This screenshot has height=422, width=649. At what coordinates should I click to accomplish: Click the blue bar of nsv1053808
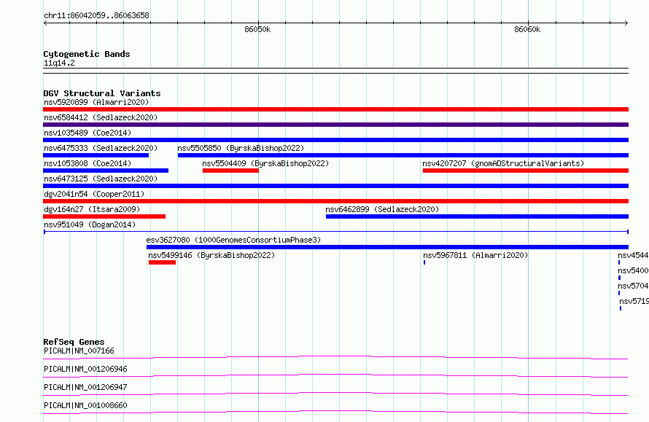[x=106, y=171]
